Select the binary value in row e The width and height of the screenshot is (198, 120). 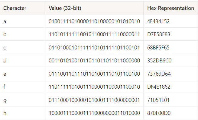coord(94,74)
